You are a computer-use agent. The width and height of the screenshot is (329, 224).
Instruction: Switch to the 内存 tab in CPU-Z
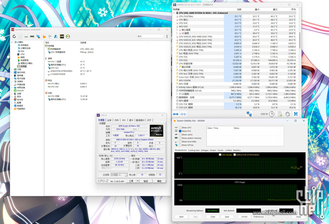click(116, 120)
